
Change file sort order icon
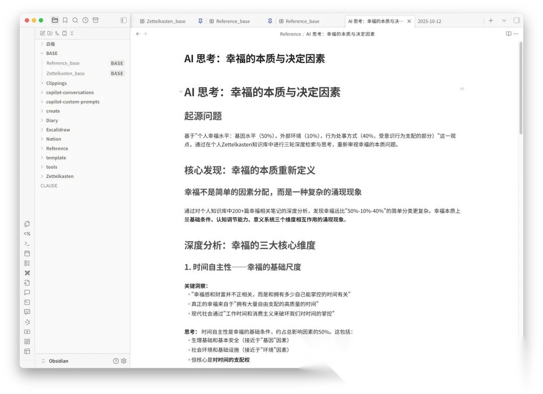point(57,33)
